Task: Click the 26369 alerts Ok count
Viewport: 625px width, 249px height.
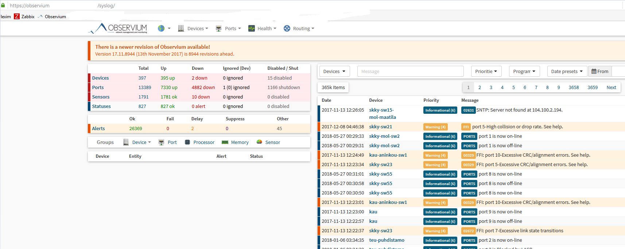Action: (136, 128)
